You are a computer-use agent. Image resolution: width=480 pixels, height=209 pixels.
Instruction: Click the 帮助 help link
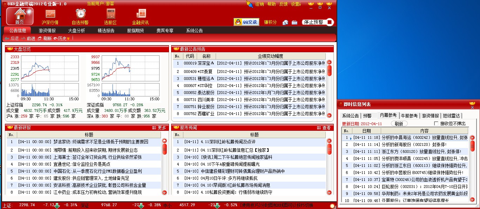coord(271,4)
